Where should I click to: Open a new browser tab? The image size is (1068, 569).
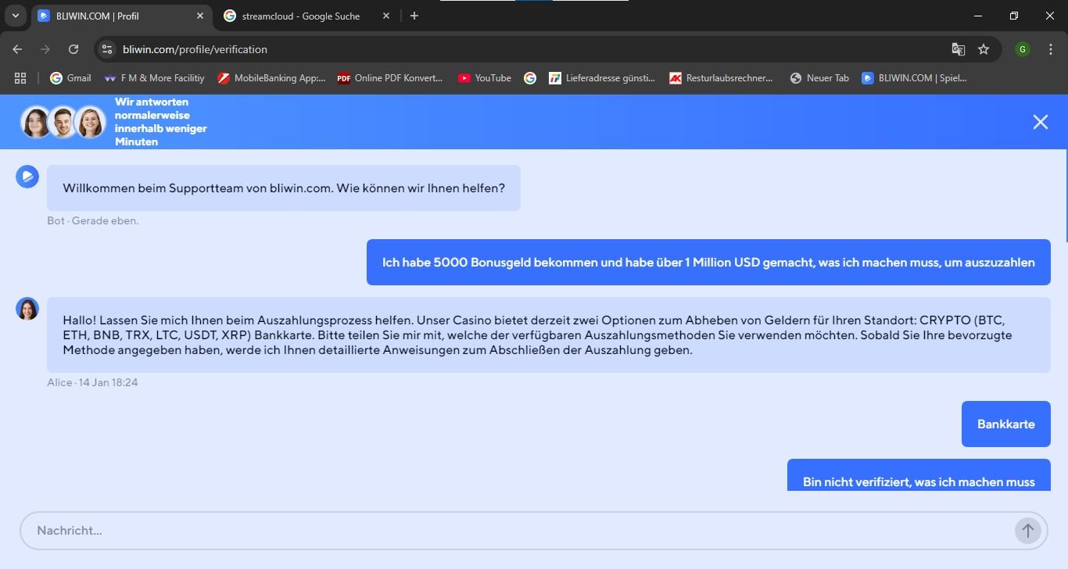point(414,16)
